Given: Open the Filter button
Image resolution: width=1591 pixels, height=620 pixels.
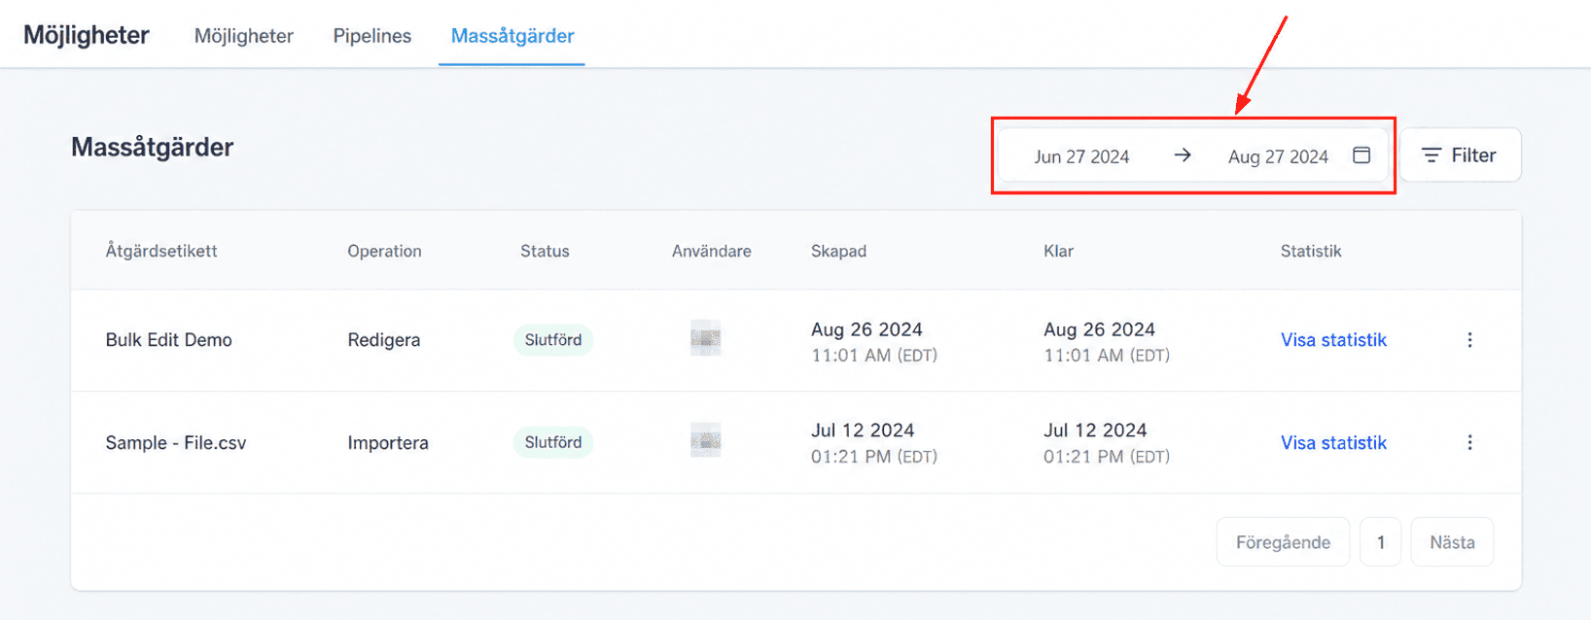Looking at the screenshot, I should click(x=1460, y=155).
